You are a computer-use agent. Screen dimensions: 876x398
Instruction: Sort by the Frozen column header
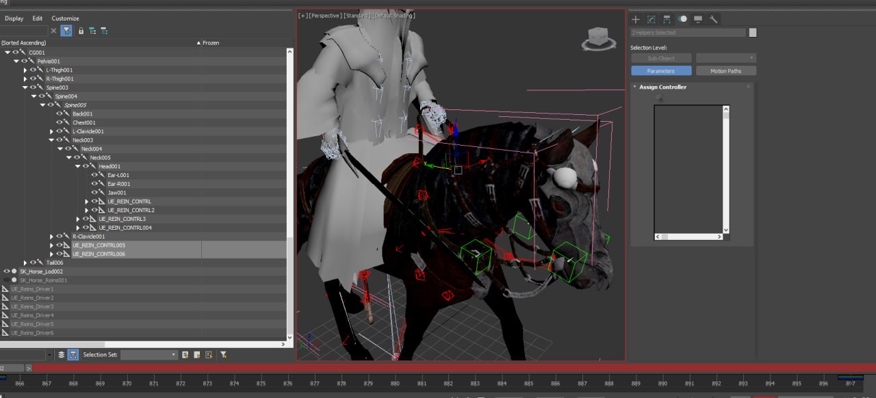coord(211,43)
